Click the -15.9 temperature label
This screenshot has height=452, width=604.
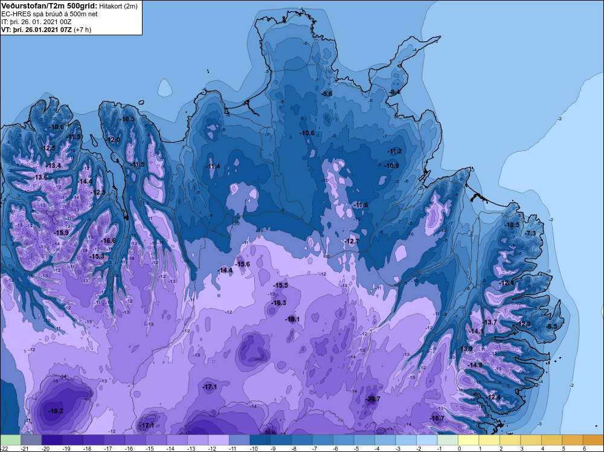point(61,233)
